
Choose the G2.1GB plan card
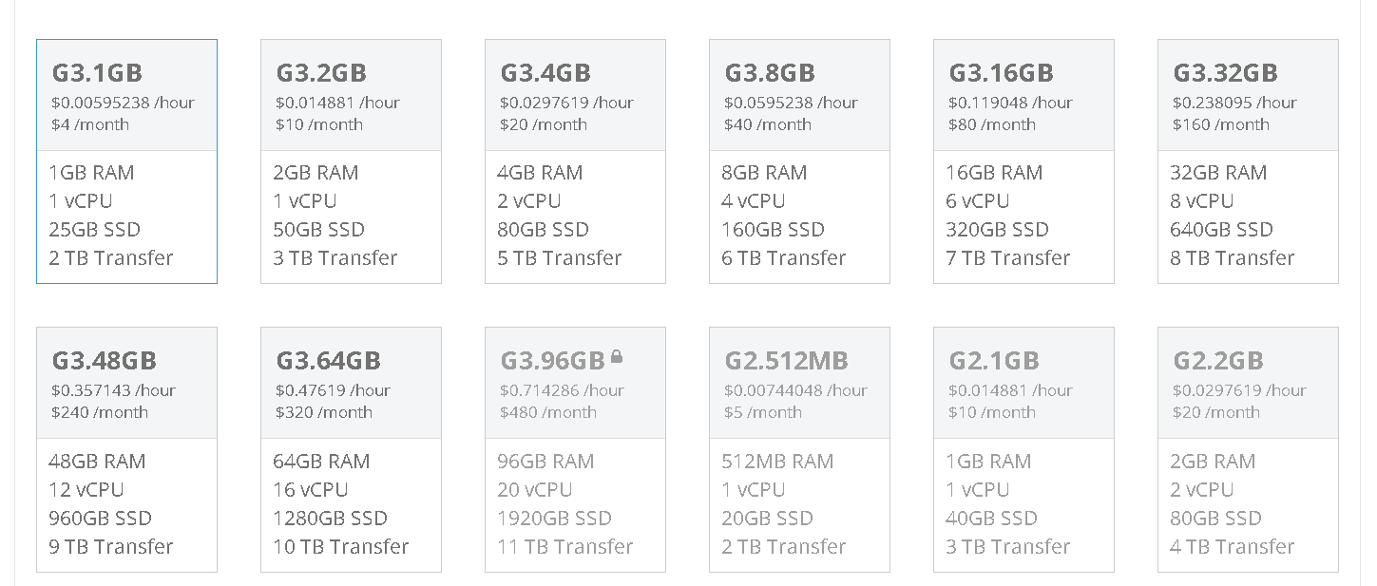tap(1023, 450)
